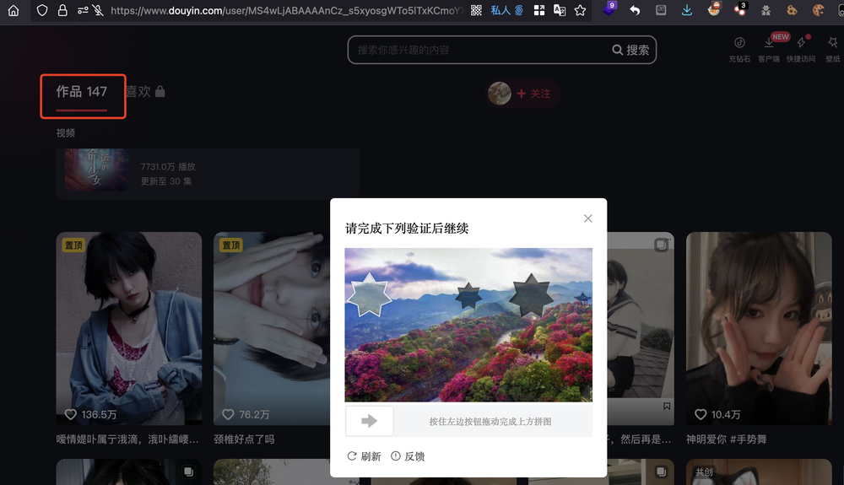The height and width of the screenshot is (485, 844).
Task: Click the heart icon beside 10.4万
Action: point(701,414)
